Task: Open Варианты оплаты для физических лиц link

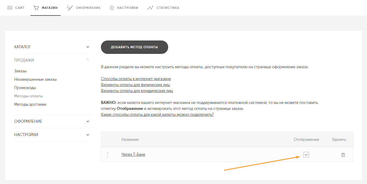Action: point(135,85)
